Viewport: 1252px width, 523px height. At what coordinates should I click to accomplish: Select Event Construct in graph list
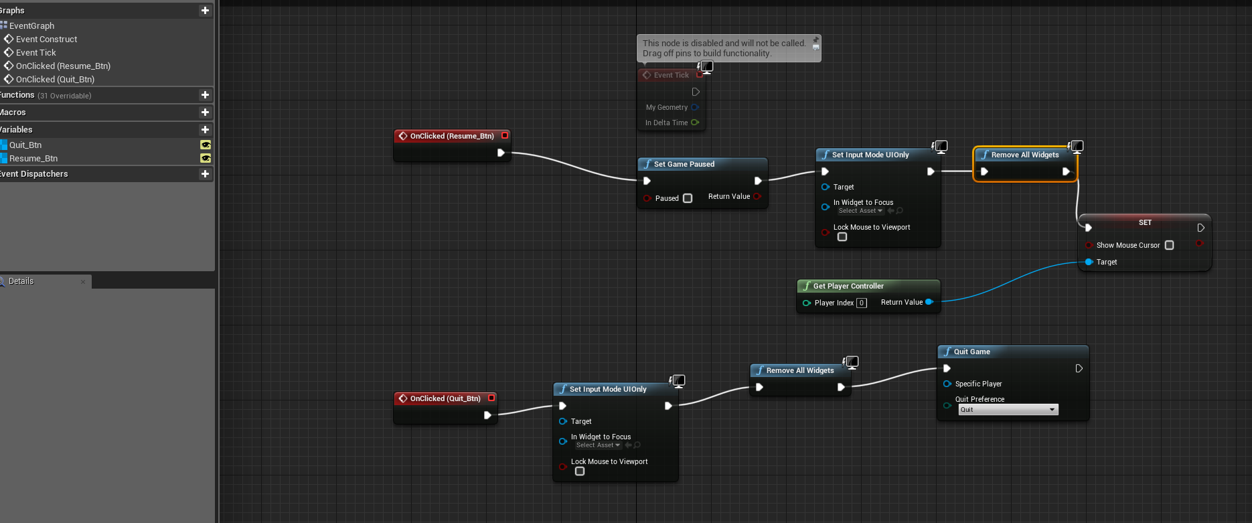click(46, 39)
